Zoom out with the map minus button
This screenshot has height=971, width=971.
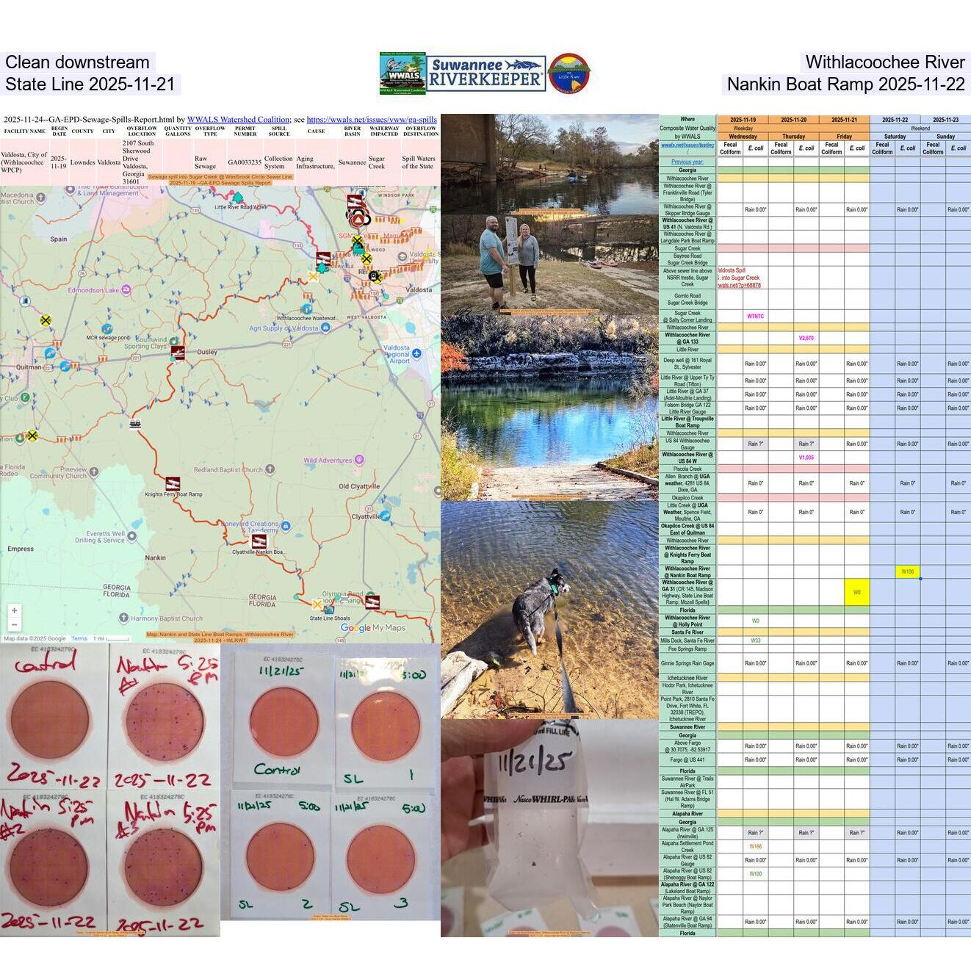14,624
